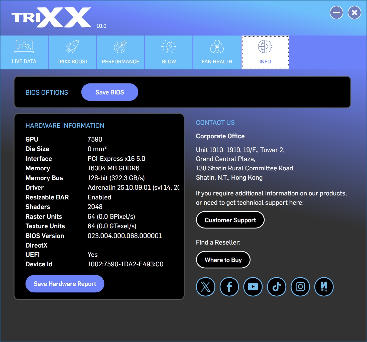The width and height of the screenshot is (367, 342).
Task: Click the Die Size value 0 mm²
Action: (97, 149)
